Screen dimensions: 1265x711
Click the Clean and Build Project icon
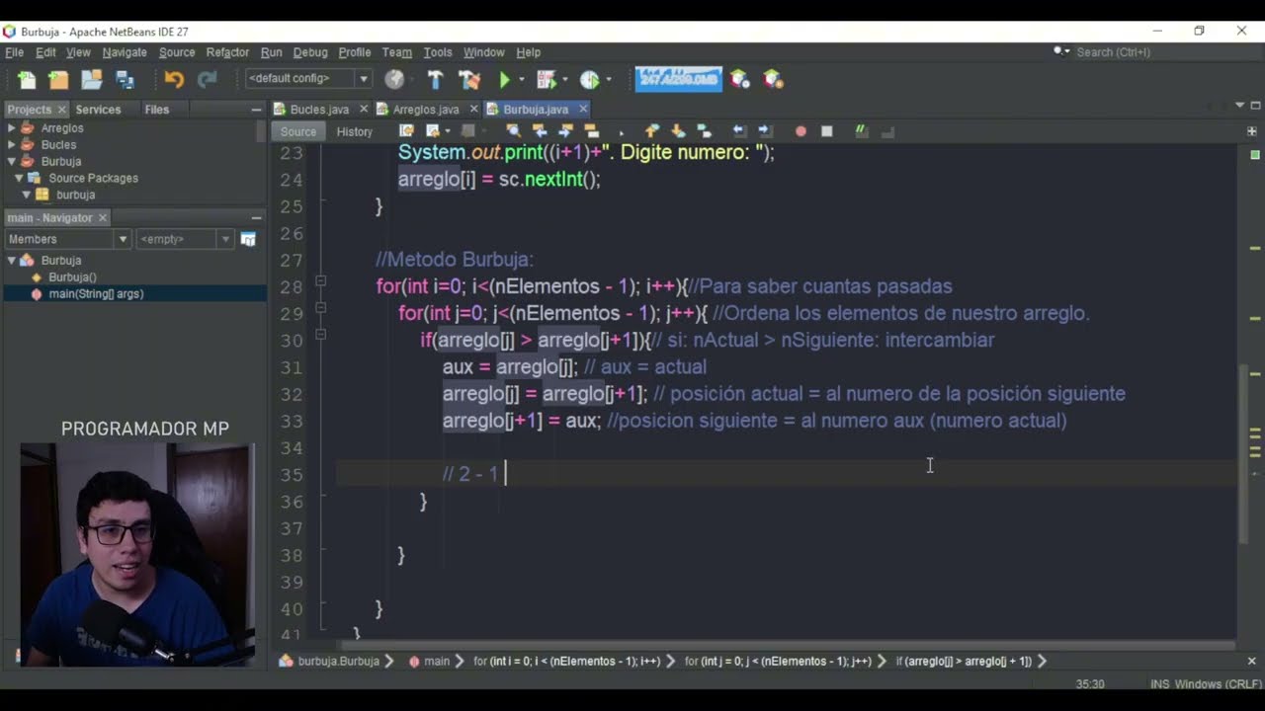(469, 80)
